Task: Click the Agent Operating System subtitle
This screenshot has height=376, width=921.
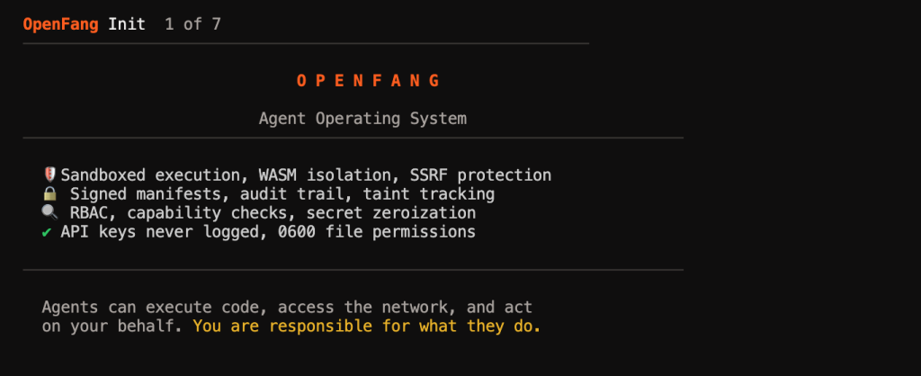Action: point(362,118)
